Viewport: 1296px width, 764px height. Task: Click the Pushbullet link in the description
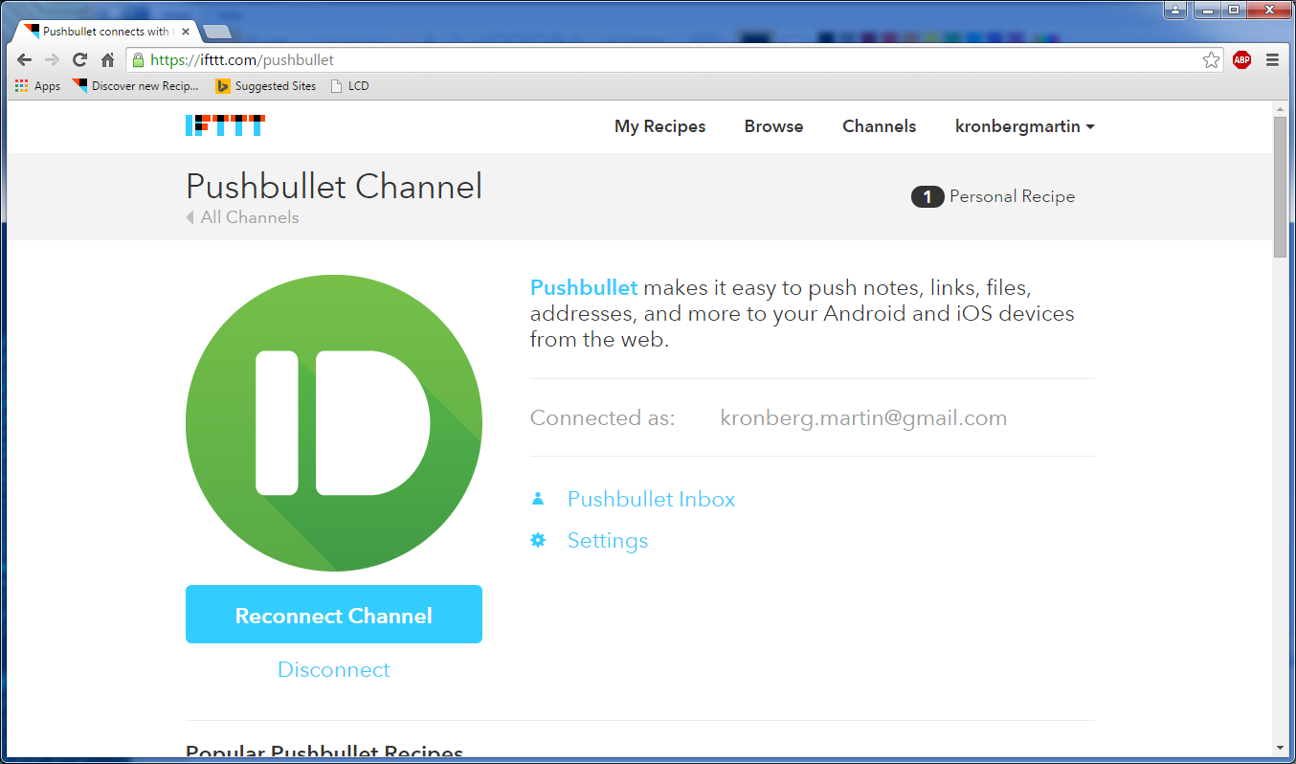[584, 287]
